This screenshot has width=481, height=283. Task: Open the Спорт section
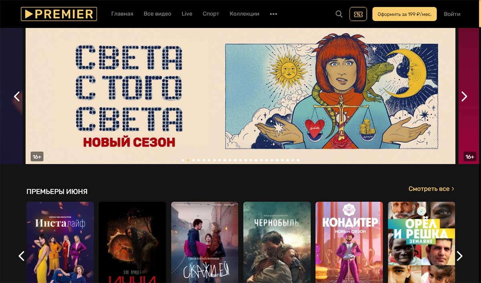pos(211,14)
